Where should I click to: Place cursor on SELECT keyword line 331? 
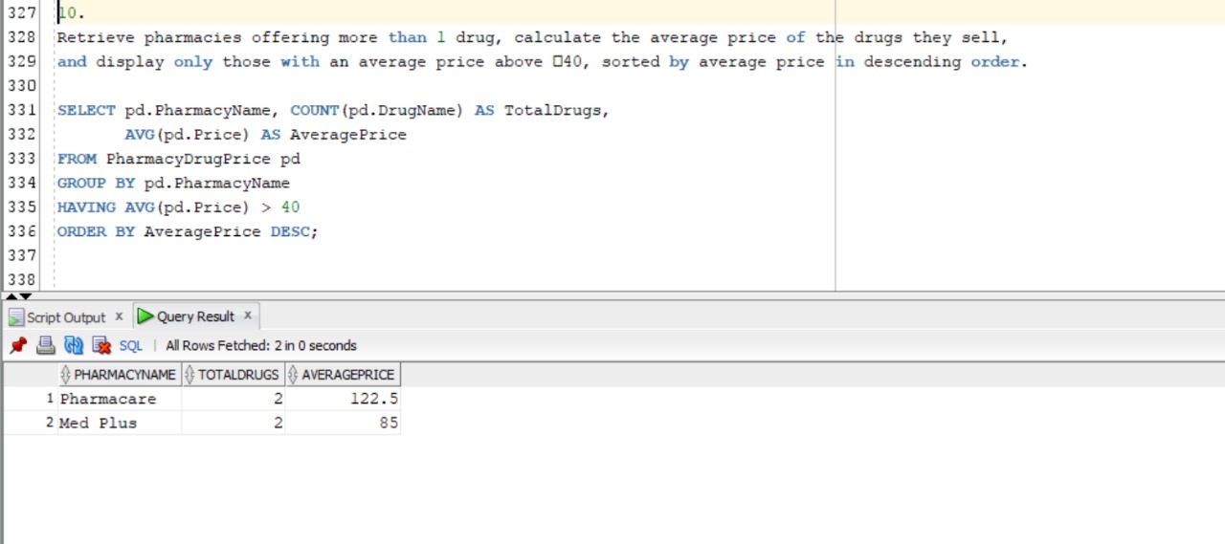(x=86, y=110)
